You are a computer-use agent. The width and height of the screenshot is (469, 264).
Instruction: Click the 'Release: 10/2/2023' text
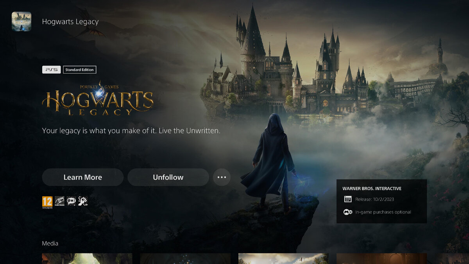[x=374, y=199]
